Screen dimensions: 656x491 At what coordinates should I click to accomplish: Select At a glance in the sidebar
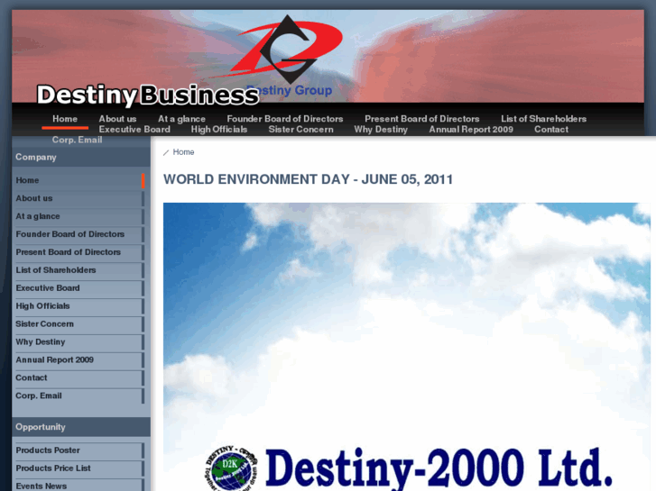(80, 216)
